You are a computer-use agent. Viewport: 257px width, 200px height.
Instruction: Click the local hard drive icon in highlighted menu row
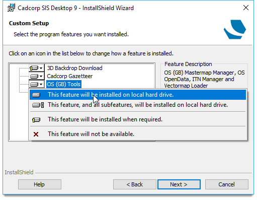(36, 95)
